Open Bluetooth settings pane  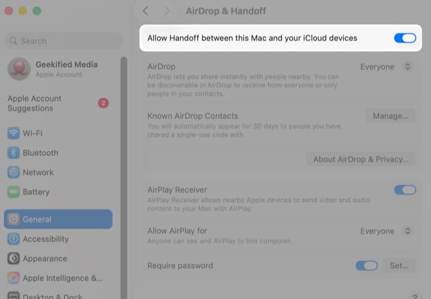click(58, 152)
